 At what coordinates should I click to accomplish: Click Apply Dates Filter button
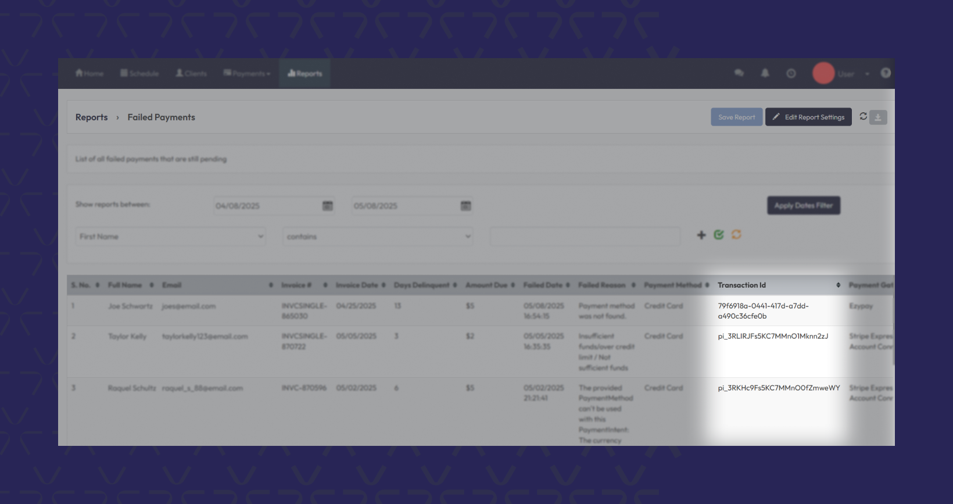tap(803, 205)
